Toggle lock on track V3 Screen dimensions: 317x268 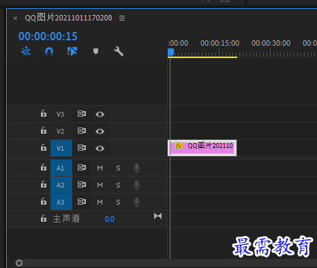[x=44, y=113]
